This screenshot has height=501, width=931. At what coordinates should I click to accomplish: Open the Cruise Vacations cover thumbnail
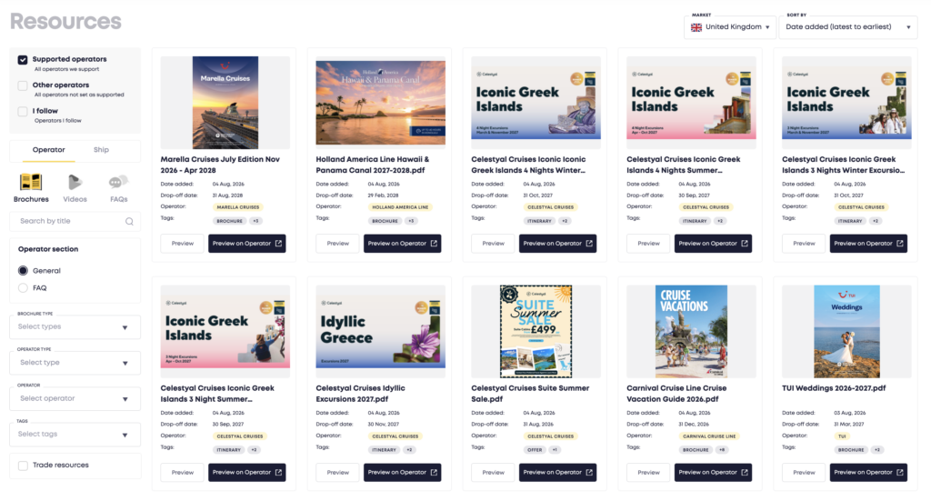pyautogui.click(x=691, y=331)
